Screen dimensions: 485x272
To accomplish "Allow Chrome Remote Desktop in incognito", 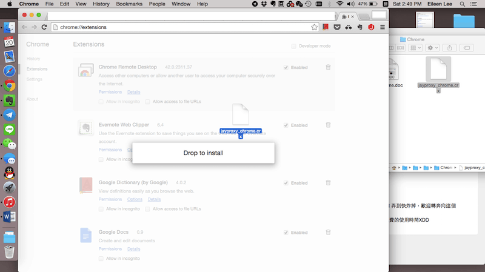I will (x=101, y=102).
